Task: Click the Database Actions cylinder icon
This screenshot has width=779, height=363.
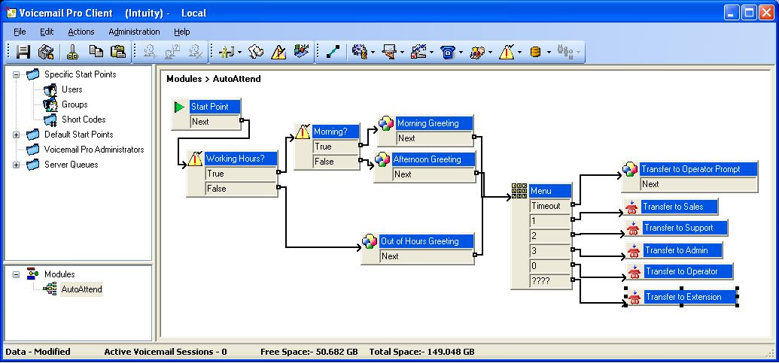Action: [x=536, y=52]
